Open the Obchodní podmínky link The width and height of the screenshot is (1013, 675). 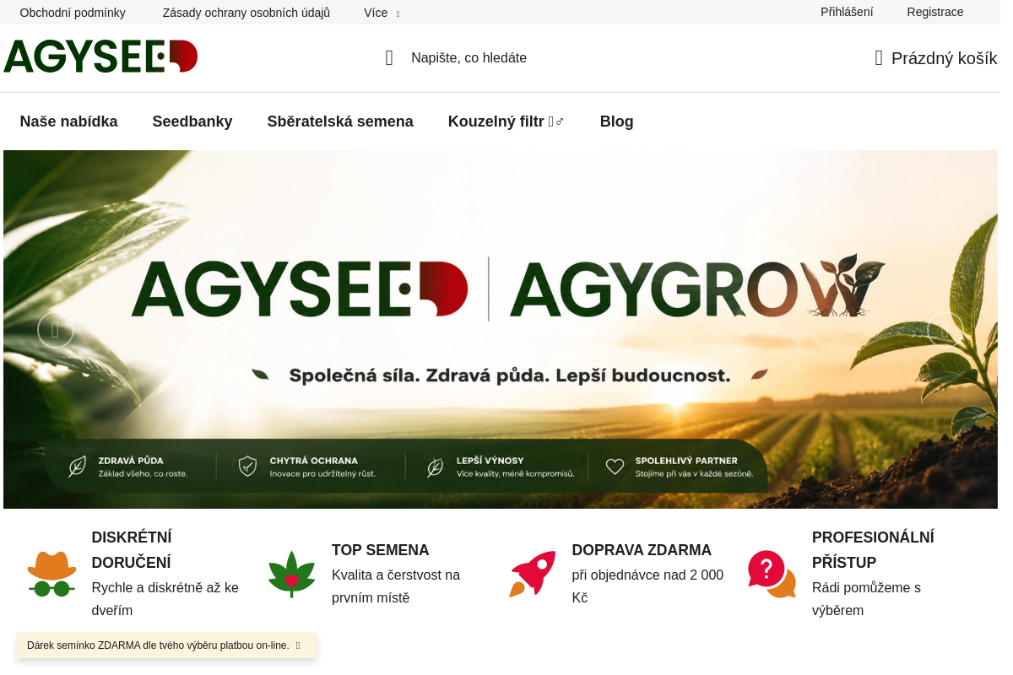[x=73, y=13]
